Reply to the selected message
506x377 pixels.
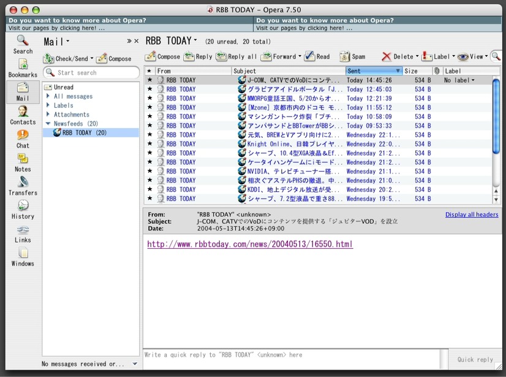[x=198, y=56]
